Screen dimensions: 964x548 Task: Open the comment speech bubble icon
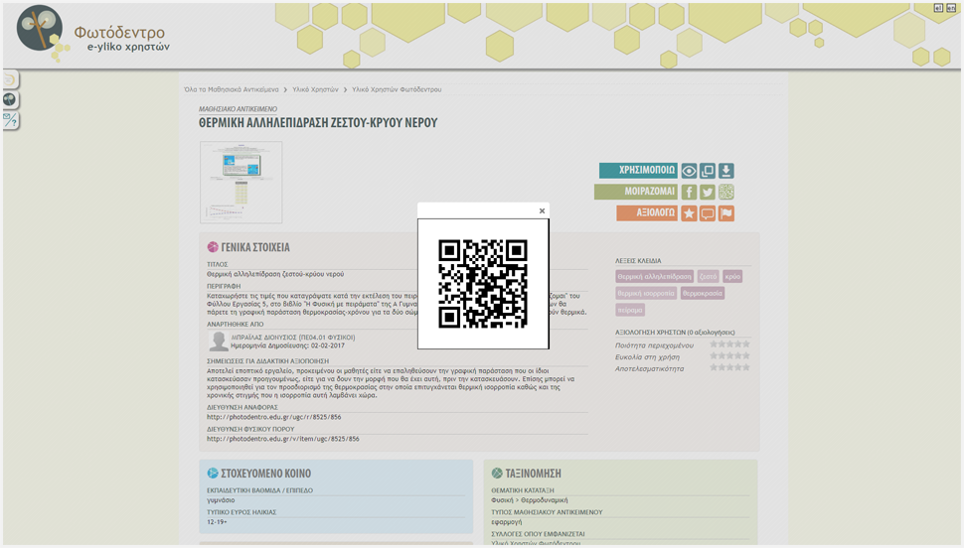[x=708, y=213]
